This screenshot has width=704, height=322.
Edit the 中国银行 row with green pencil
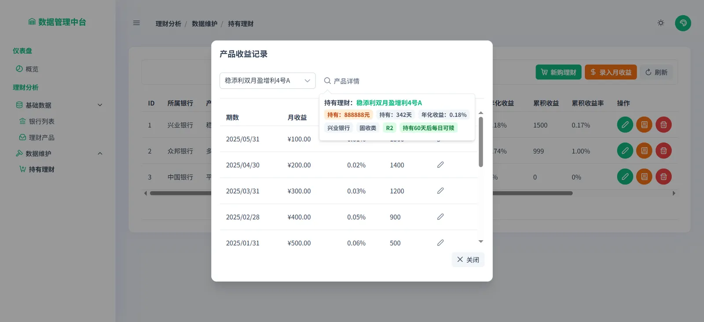pos(625,177)
